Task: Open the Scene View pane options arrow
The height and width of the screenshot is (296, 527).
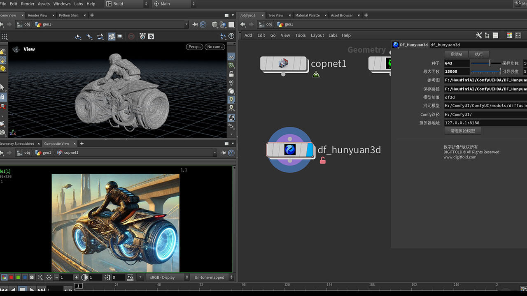Action: click(x=233, y=16)
